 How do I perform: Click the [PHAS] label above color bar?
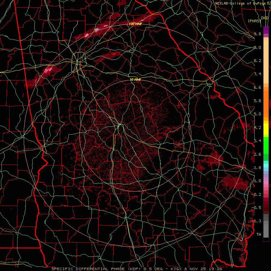[x=254, y=21]
